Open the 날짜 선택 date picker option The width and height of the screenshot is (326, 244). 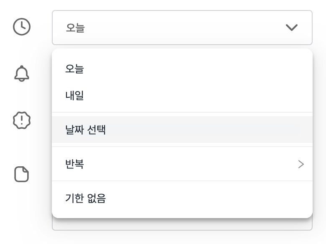pos(182,130)
